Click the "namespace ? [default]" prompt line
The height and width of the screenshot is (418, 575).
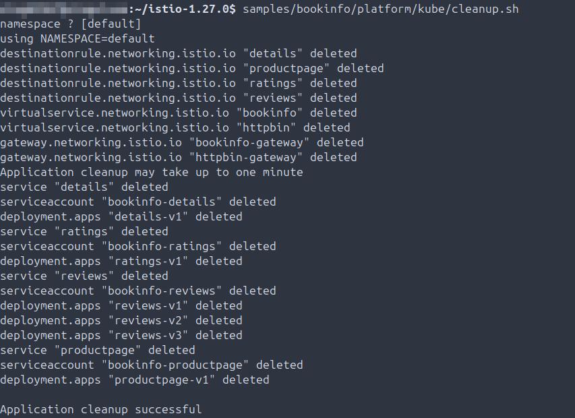point(71,24)
